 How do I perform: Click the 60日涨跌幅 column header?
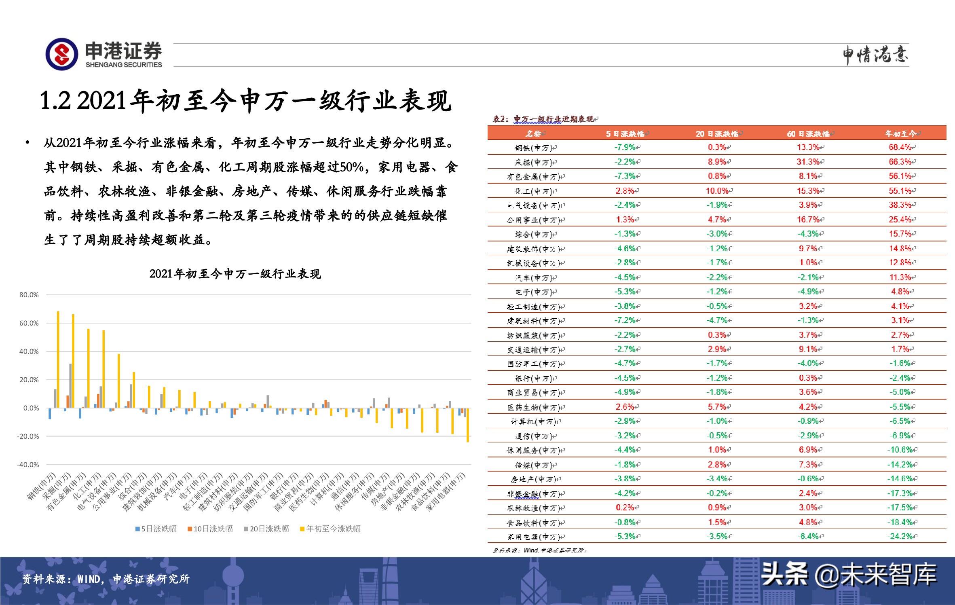[x=809, y=133]
